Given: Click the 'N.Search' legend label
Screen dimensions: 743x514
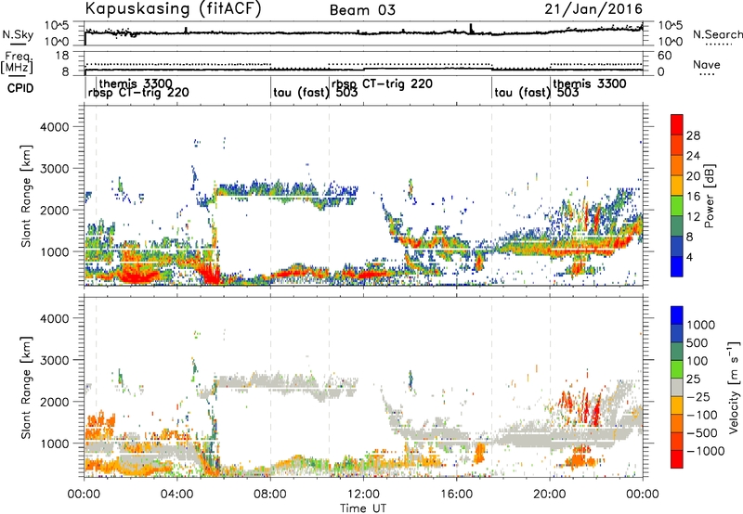Looking at the screenshot, I should pos(717,34).
